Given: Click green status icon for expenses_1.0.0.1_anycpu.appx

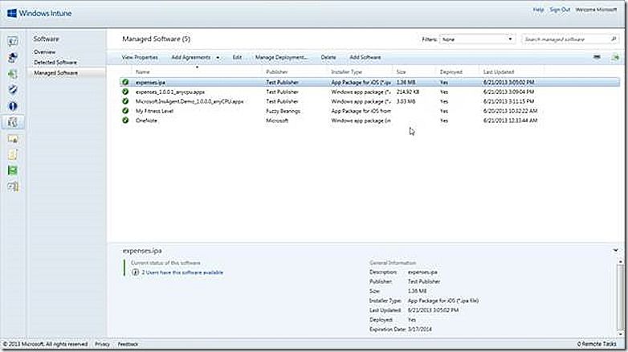Looking at the screenshot, I should tap(125, 92).
